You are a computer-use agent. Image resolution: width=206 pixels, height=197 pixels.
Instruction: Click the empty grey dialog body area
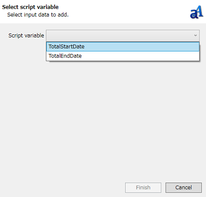point(103,120)
